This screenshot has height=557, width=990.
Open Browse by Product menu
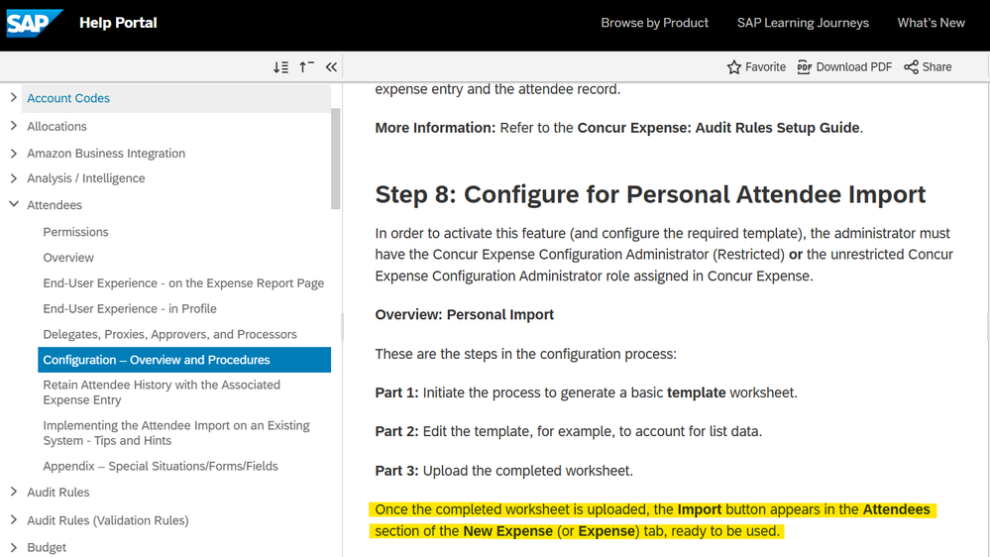[x=655, y=23]
